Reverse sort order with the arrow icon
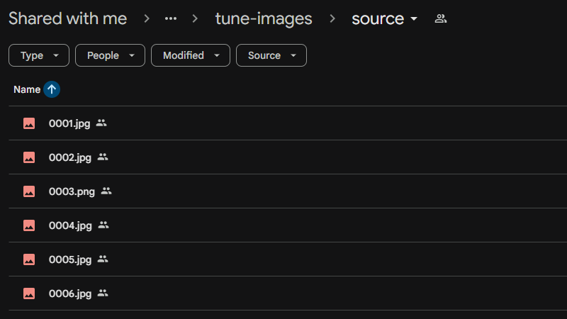Viewport: 567px width, 319px height. [x=52, y=89]
